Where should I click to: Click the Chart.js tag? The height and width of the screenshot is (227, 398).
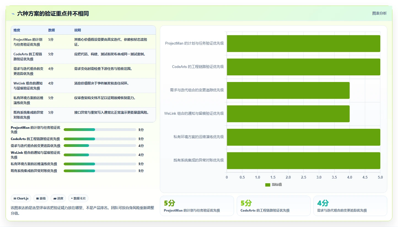click(x=21, y=198)
